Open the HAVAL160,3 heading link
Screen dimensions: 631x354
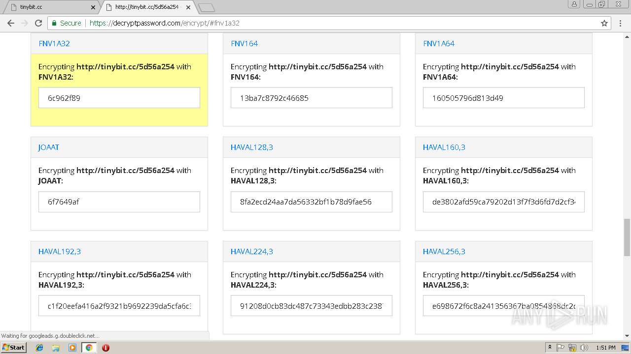click(444, 147)
